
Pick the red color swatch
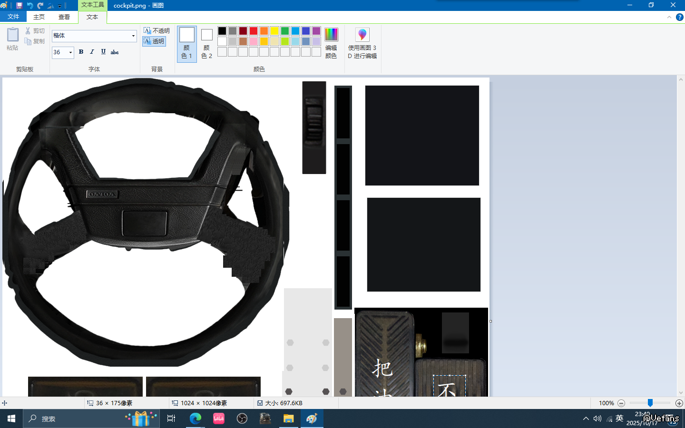(254, 31)
